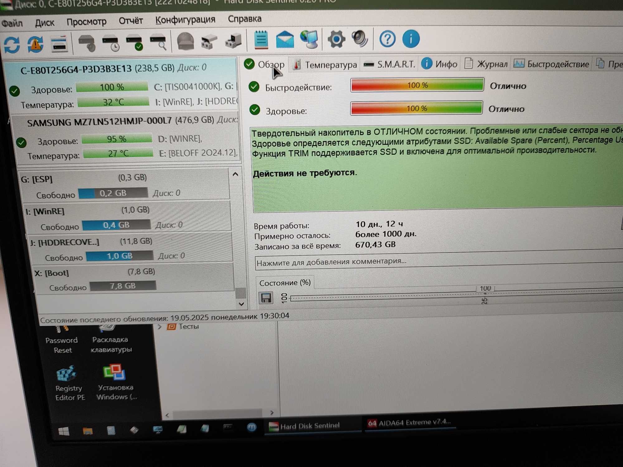Open Установка Windows desktop shortcut
Screen dimensions: 623x467
tap(116, 382)
